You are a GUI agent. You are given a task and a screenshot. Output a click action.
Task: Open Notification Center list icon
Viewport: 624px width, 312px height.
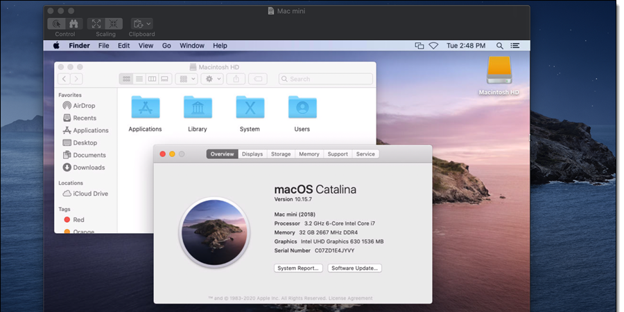tap(515, 46)
